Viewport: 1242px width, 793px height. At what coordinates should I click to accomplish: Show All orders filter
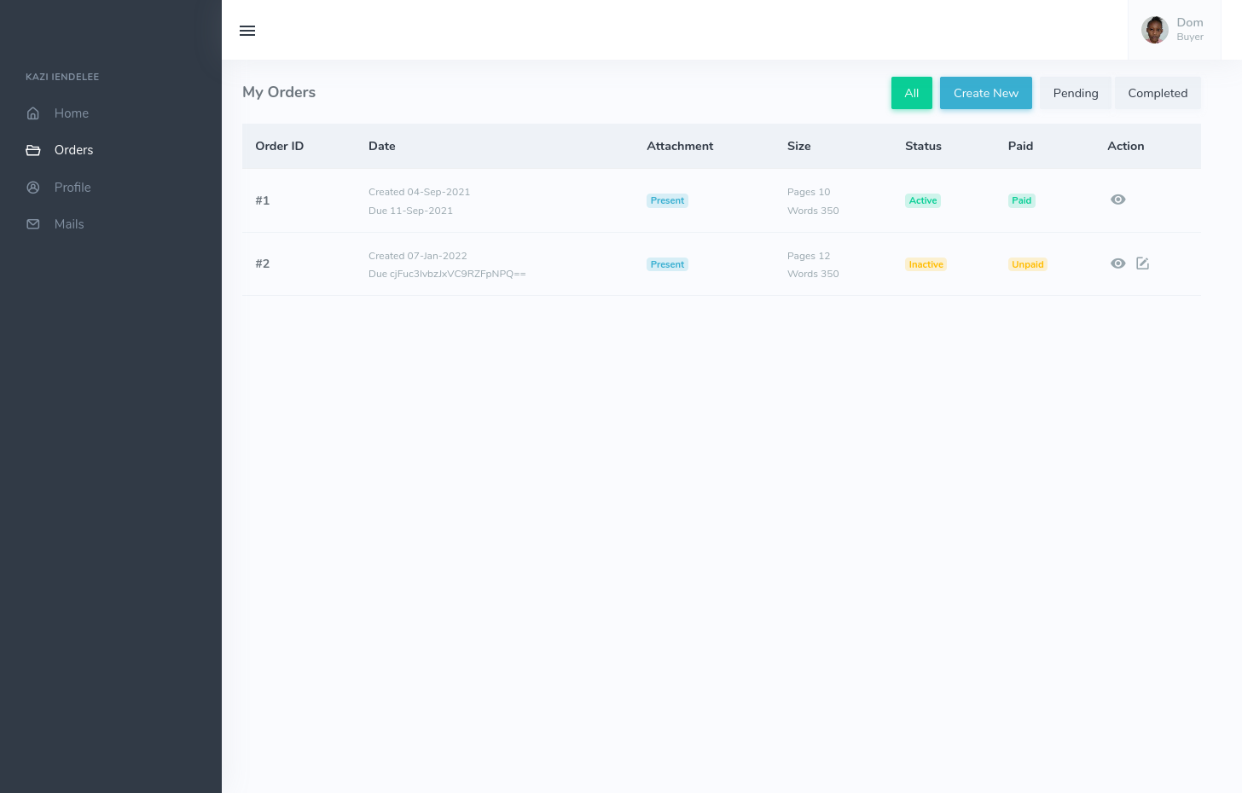[911, 93]
